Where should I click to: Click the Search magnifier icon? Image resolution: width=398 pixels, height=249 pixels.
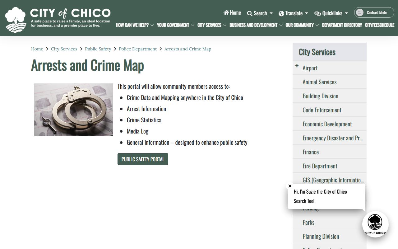pyautogui.click(x=250, y=13)
